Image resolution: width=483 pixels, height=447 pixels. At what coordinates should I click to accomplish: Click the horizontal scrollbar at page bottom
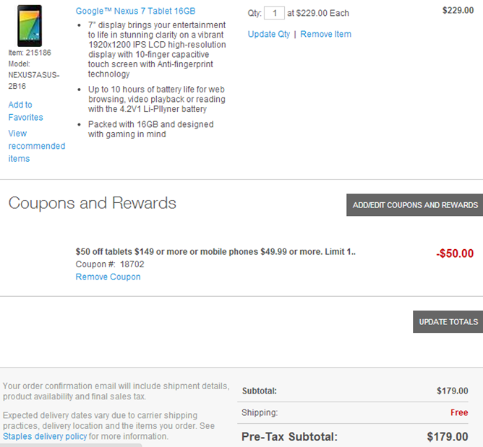(71, 445)
